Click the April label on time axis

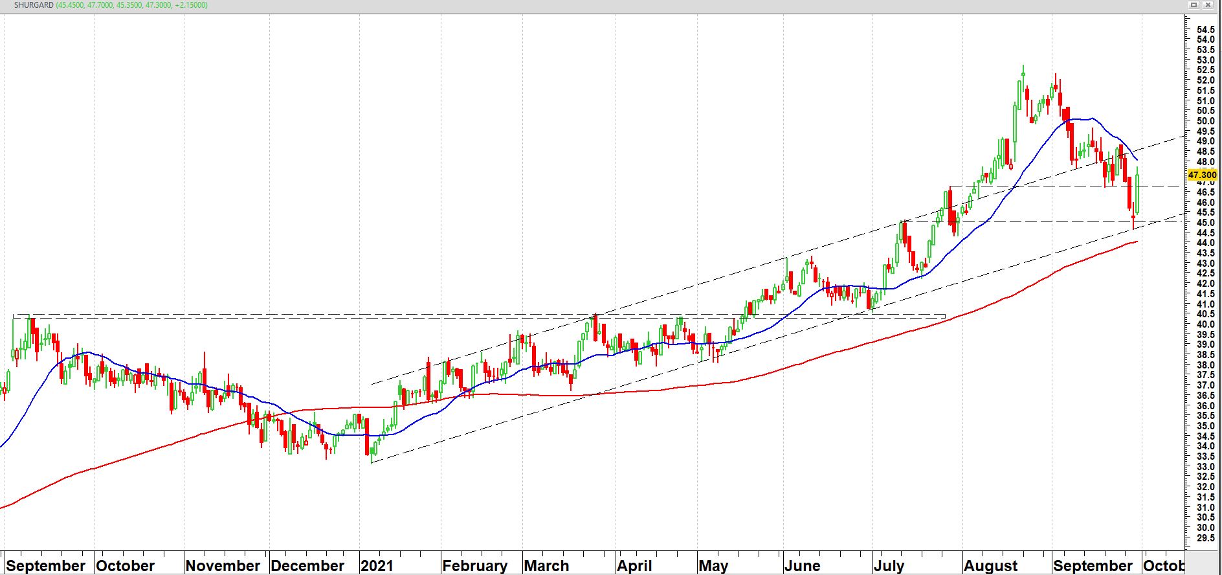pyautogui.click(x=634, y=565)
